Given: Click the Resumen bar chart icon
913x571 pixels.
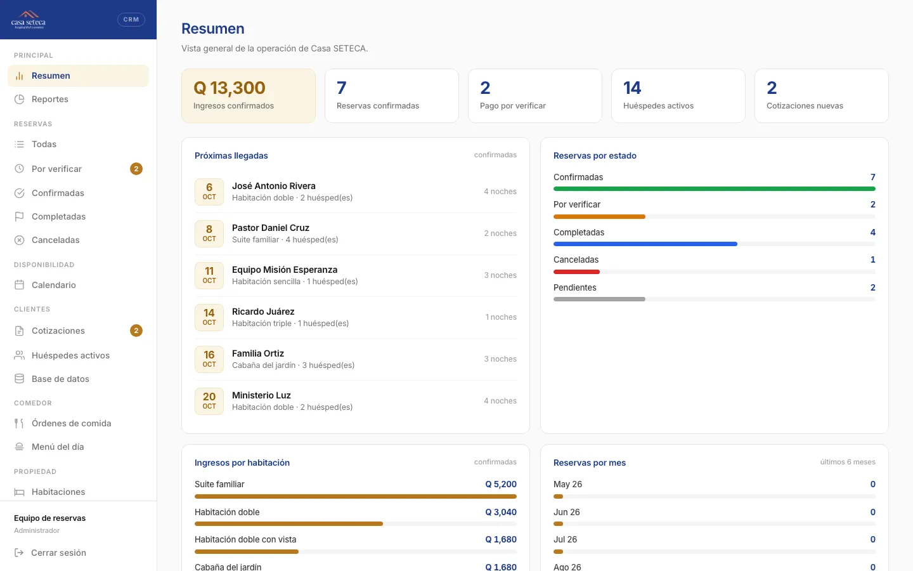Looking at the screenshot, I should (20, 76).
